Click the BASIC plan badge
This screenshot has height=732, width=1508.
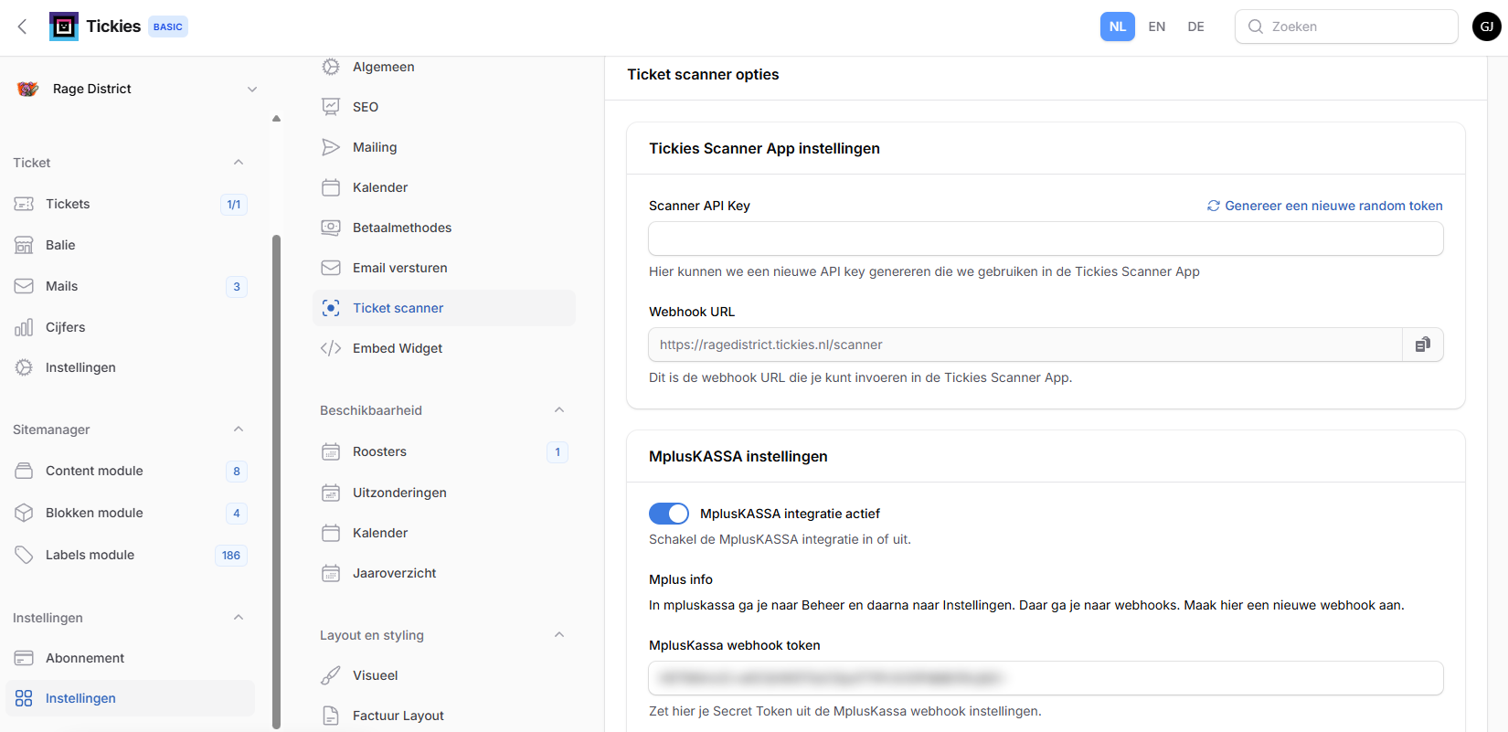click(x=168, y=27)
